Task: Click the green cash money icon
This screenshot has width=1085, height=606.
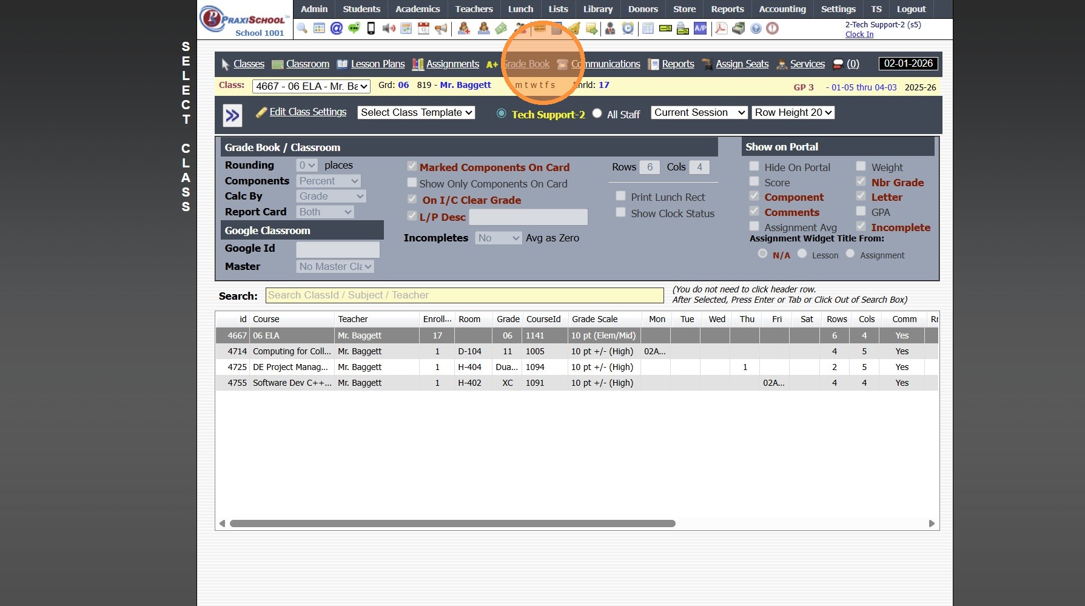Action: point(501,29)
